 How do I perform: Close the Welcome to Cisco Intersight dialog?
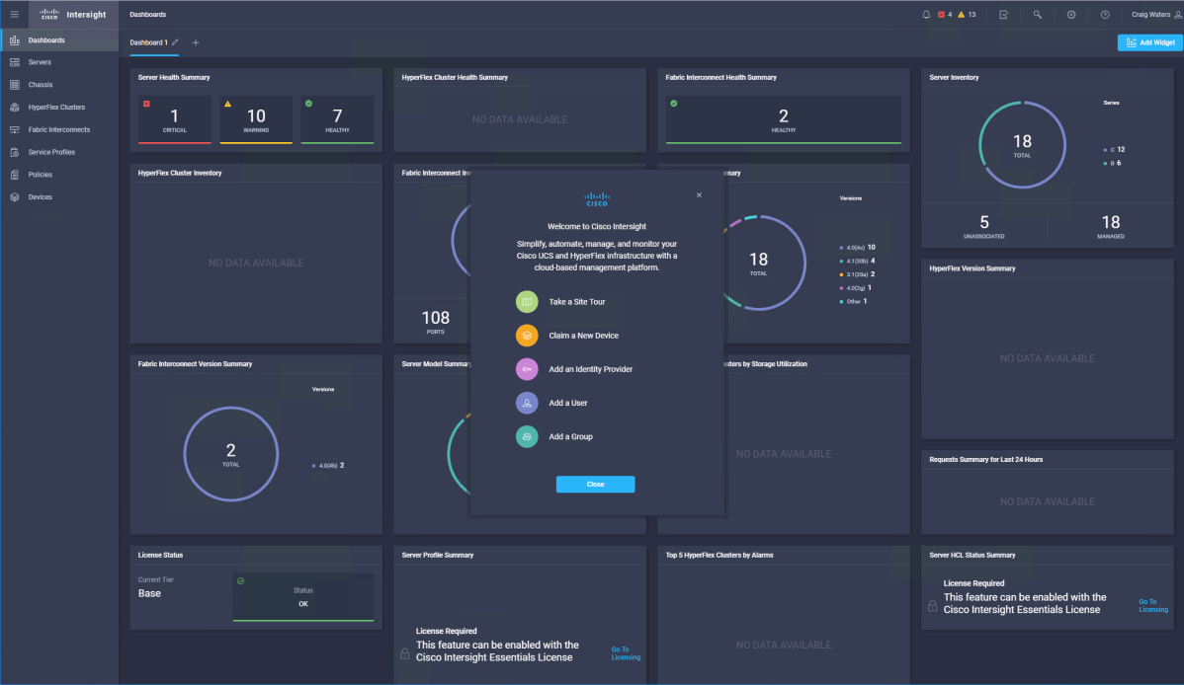click(x=699, y=194)
